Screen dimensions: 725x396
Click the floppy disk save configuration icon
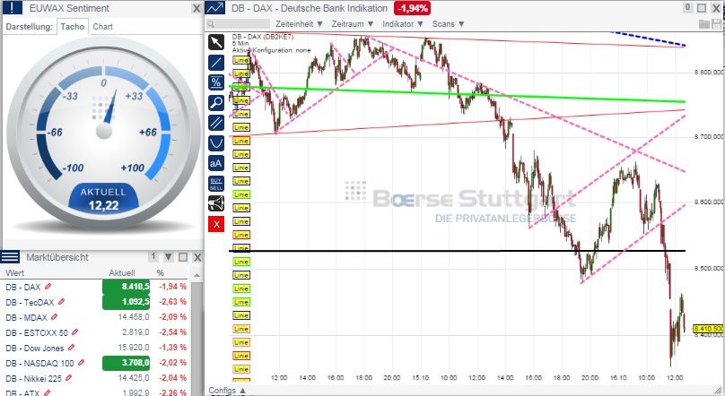(717, 24)
